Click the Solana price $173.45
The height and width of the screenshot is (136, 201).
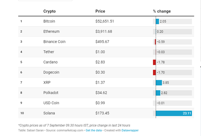pyautogui.click(x=102, y=113)
